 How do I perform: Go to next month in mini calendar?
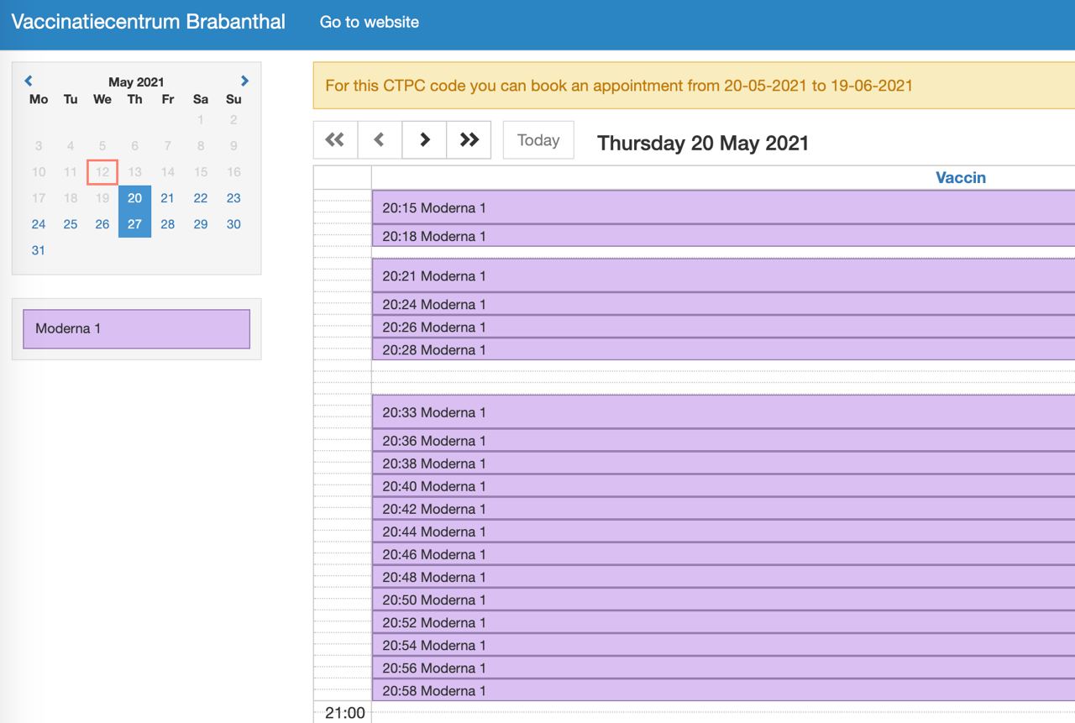[244, 81]
